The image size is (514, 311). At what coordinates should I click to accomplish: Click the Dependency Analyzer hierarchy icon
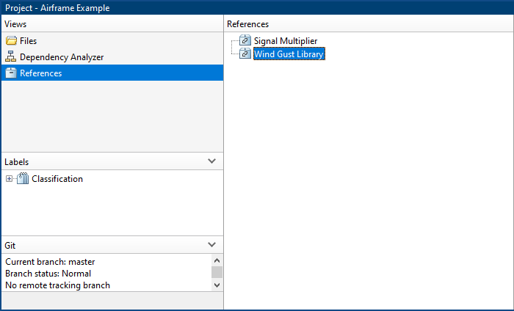coord(11,57)
